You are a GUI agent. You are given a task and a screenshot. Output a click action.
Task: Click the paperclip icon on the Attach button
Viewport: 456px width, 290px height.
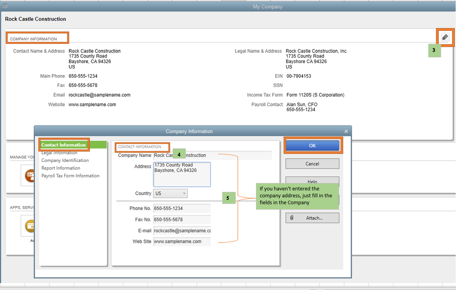pos(292,218)
